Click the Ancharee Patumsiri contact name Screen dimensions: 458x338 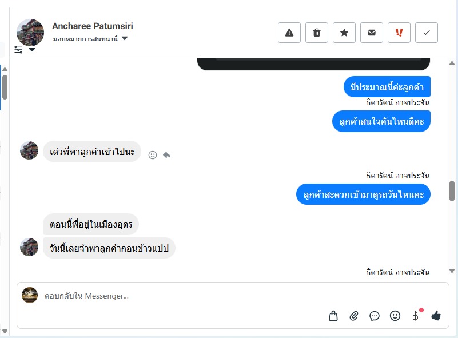[x=92, y=26]
